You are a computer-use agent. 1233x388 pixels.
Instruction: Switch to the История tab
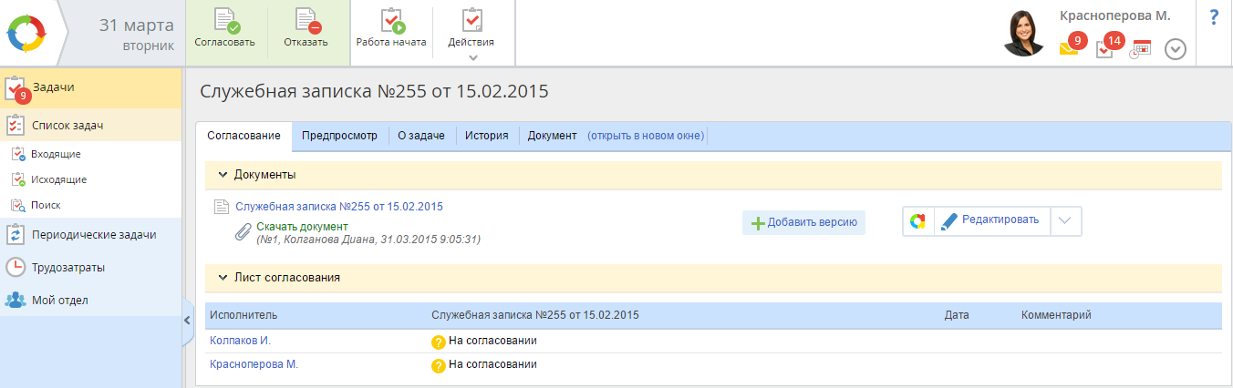486,136
